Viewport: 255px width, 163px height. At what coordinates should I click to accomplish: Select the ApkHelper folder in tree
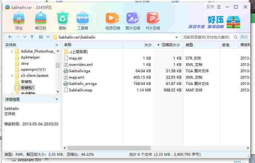[30, 57]
